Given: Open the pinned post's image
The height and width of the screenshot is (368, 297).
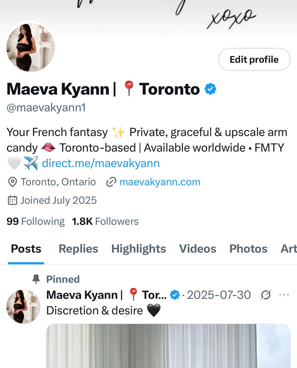Looking at the screenshot, I should pyautogui.click(x=168, y=346).
